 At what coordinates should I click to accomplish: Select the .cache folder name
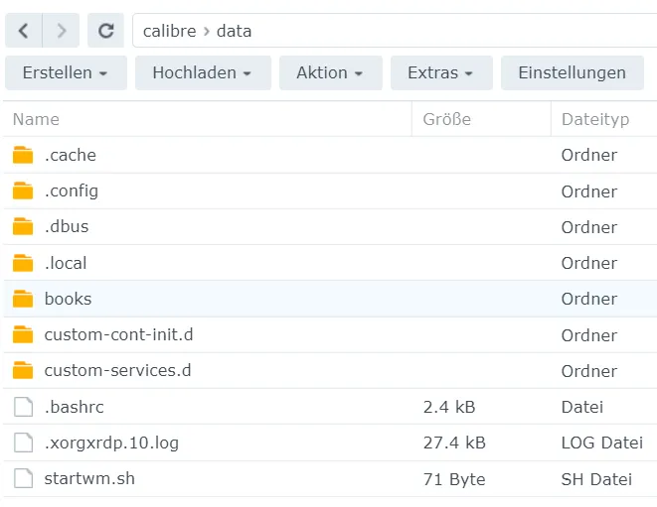click(71, 155)
